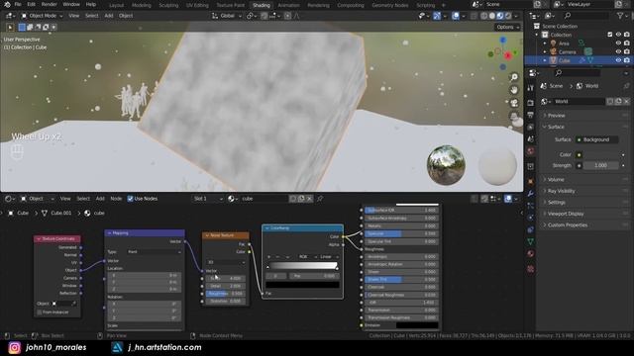This screenshot has width=634, height=356.
Task: Switch to the Compositing workspace tab
Action: click(351, 5)
